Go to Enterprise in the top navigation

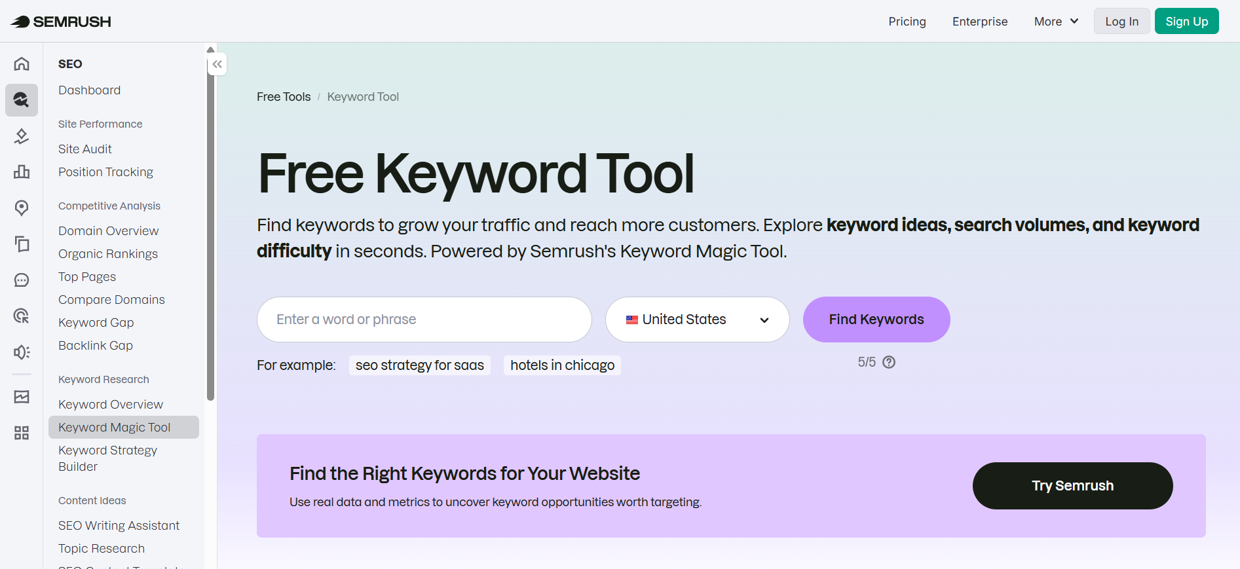click(x=979, y=22)
